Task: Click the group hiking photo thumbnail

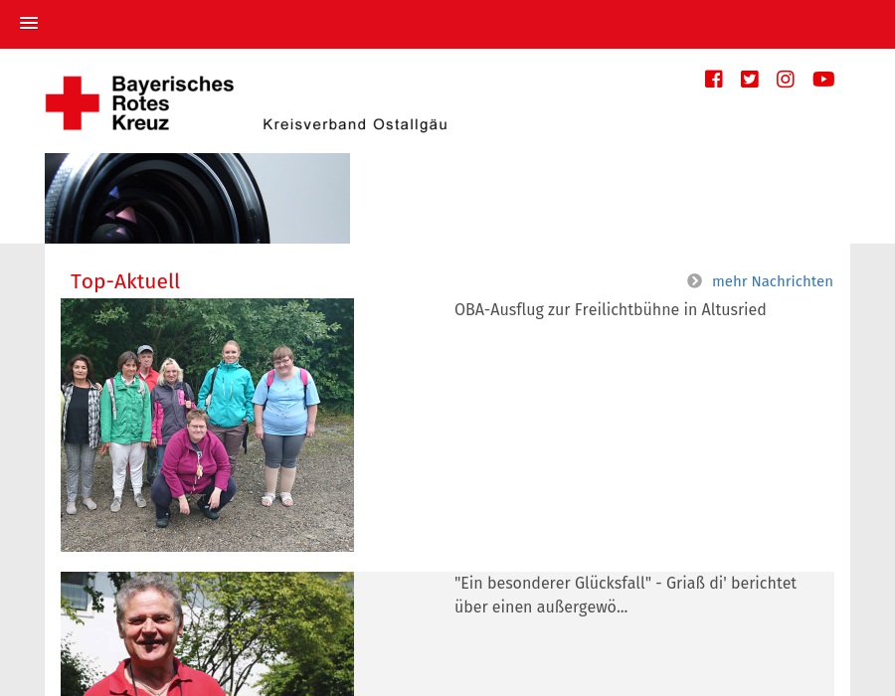Action: coord(207,425)
